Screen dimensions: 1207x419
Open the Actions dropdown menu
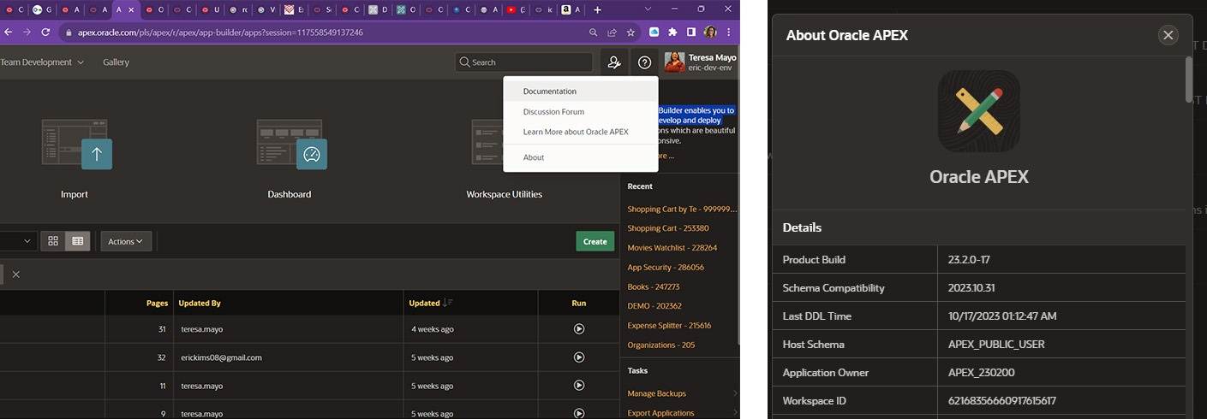(126, 241)
